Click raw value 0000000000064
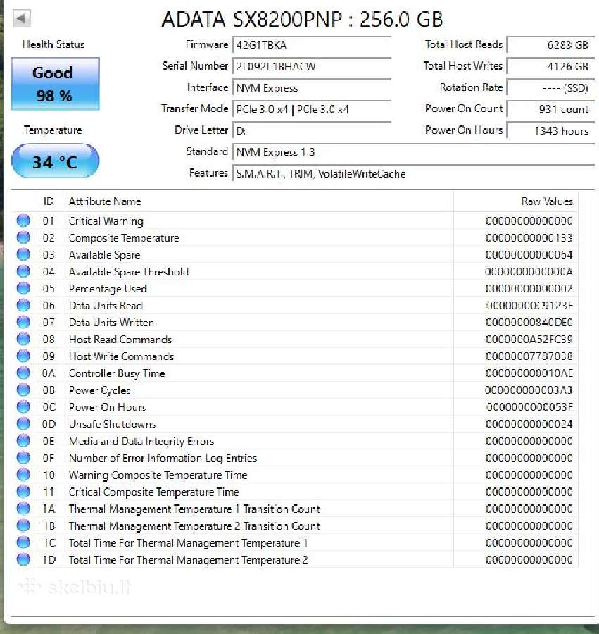Image resolution: width=599 pixels, height=634 pixels. (529, 255)
